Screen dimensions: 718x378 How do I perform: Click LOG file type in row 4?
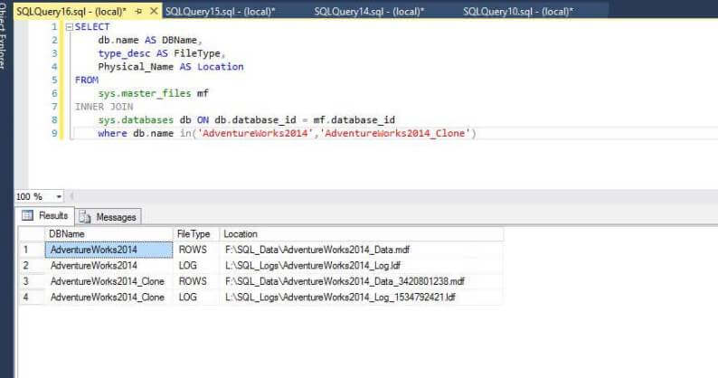pyautogui.click(x=196, y=297)
